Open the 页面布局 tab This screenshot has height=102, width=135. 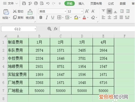click(x=96, y=4)
